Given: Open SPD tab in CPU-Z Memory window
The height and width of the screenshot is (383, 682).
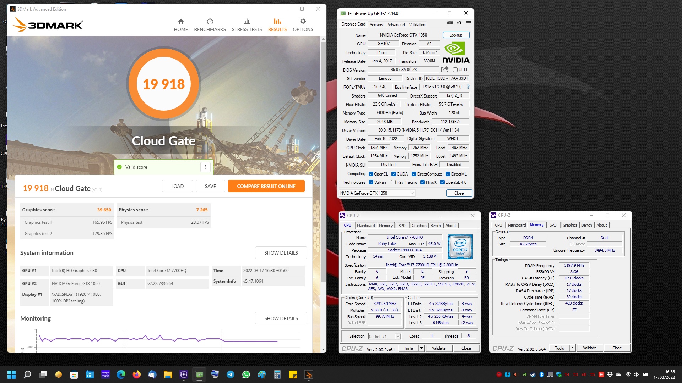Looking at the screenshot, I should coord(553,225).
